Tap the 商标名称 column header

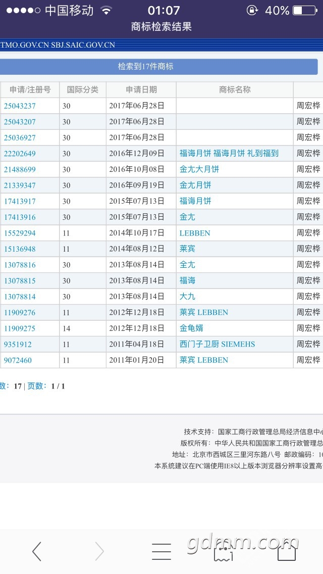click(x=235, y=90)
